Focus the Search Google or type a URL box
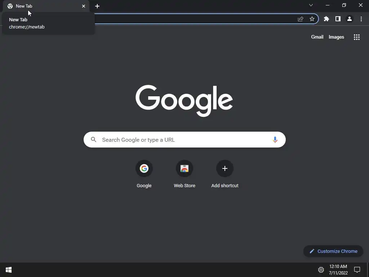 184,140
